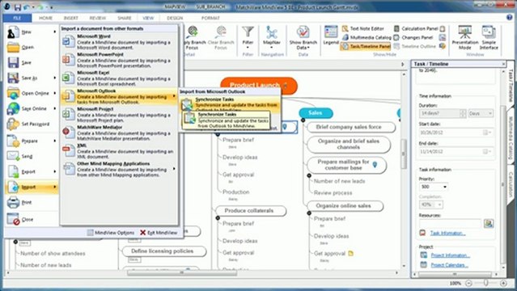
Task: Click the Filter funnel icon
Action: [x=248, y=32]
